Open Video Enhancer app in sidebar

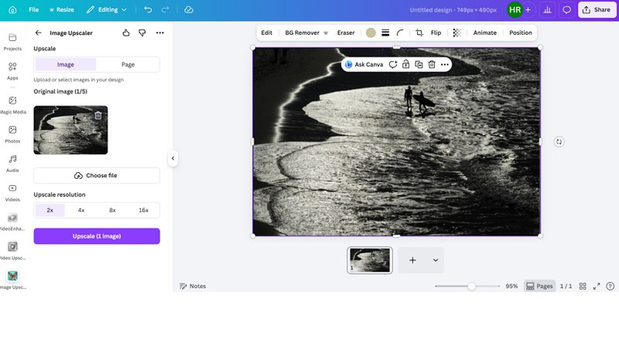point(12,222)
